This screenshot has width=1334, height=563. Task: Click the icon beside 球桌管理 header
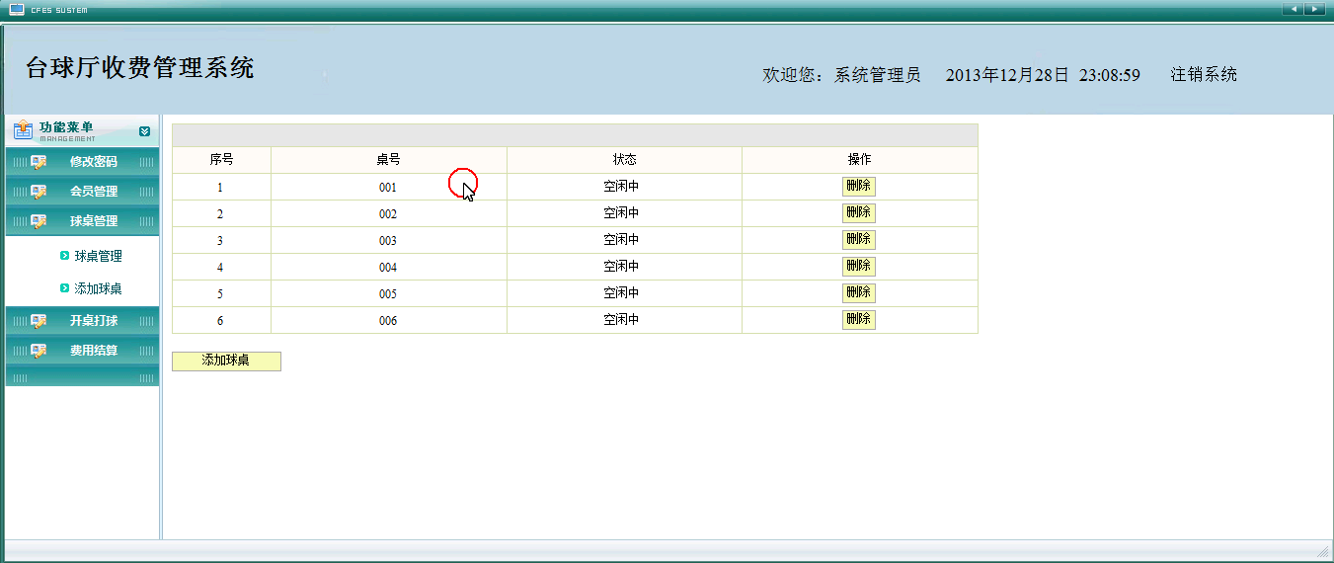[39, 221]
